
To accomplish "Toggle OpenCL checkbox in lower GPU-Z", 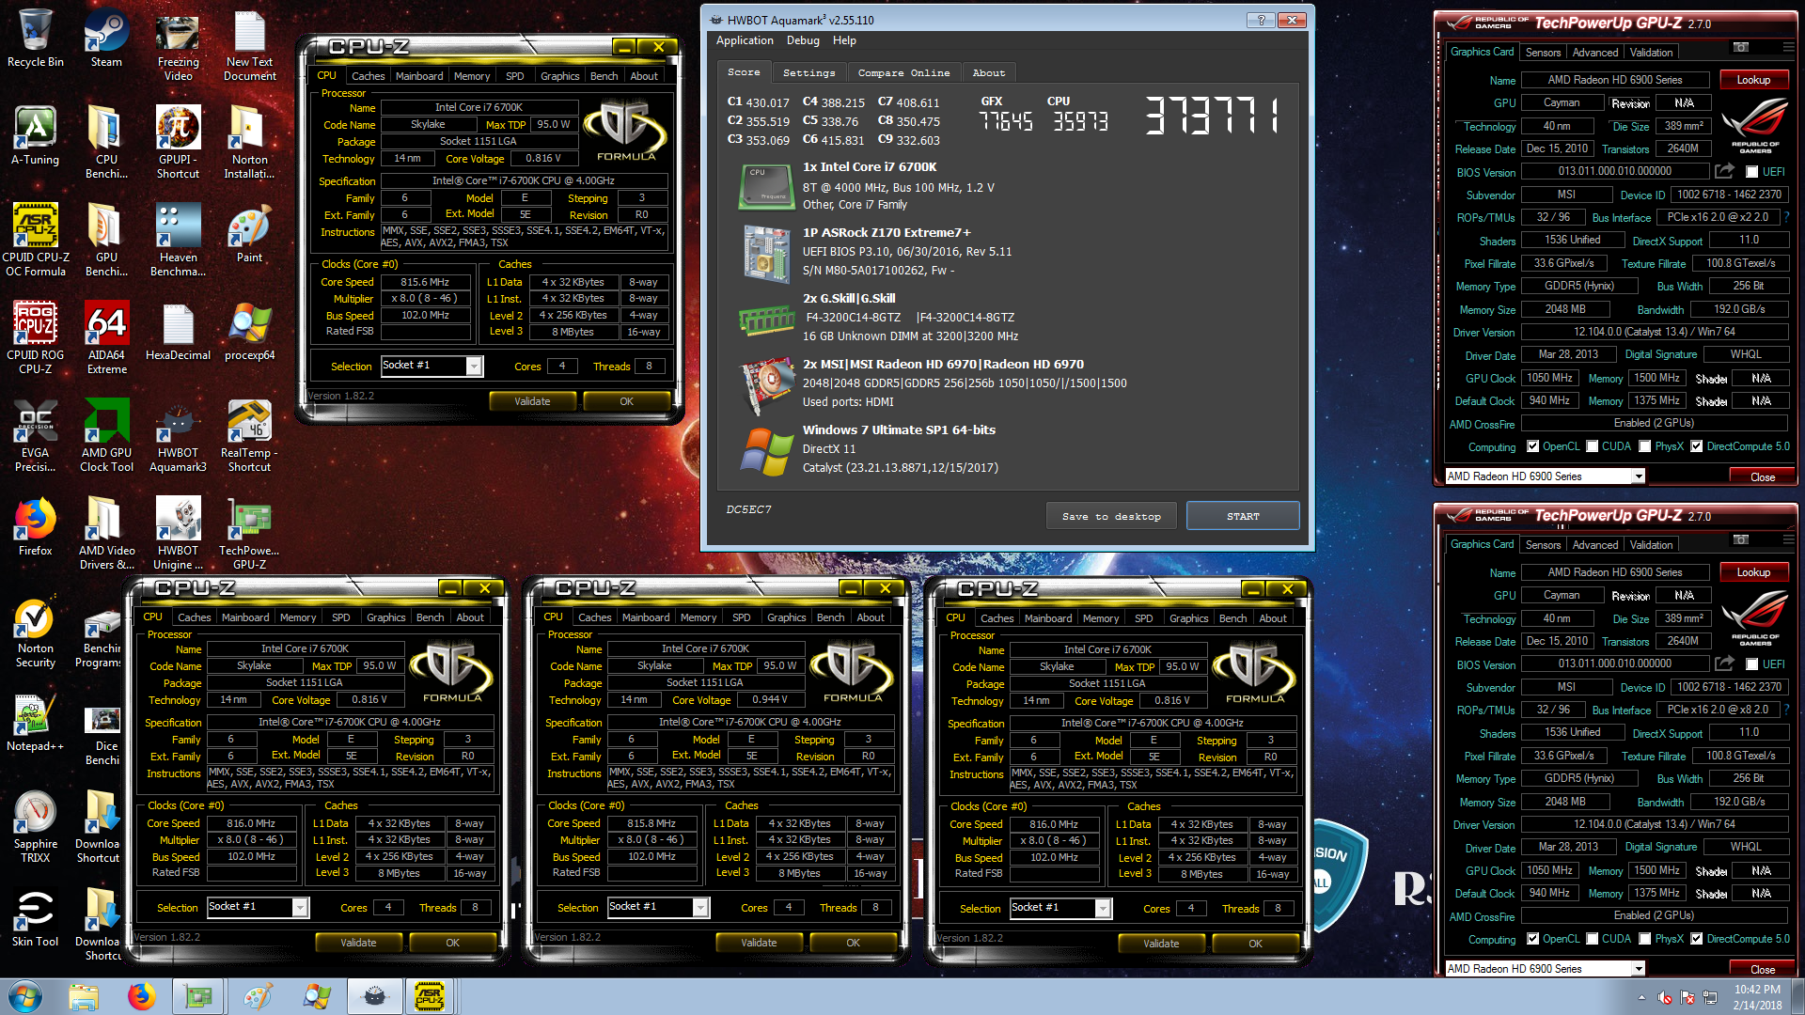I will (1533, 939).
